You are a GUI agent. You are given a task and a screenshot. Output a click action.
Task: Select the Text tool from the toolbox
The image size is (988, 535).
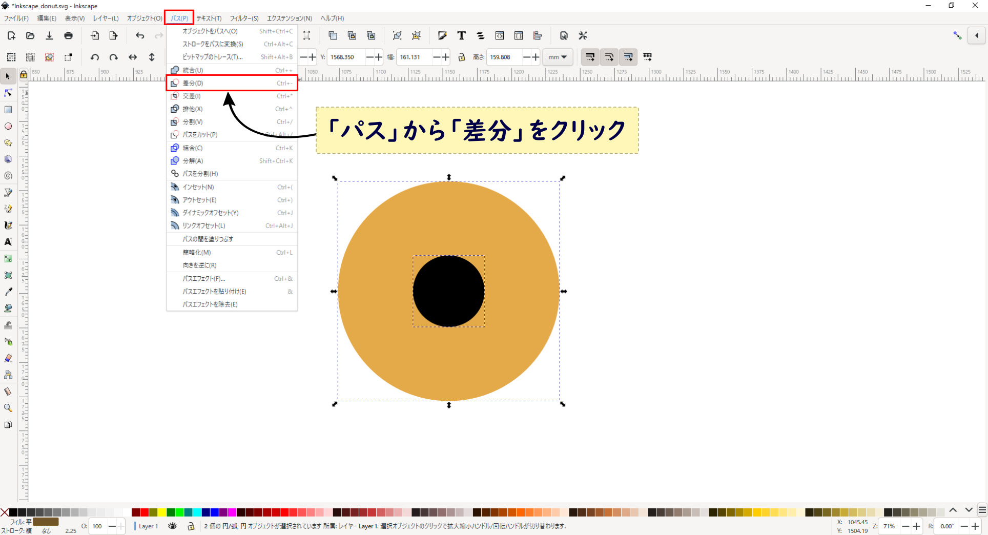point(8,242)
